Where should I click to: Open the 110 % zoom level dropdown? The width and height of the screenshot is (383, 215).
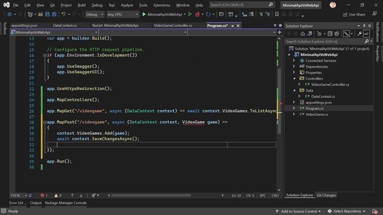(x=19, y=195)
